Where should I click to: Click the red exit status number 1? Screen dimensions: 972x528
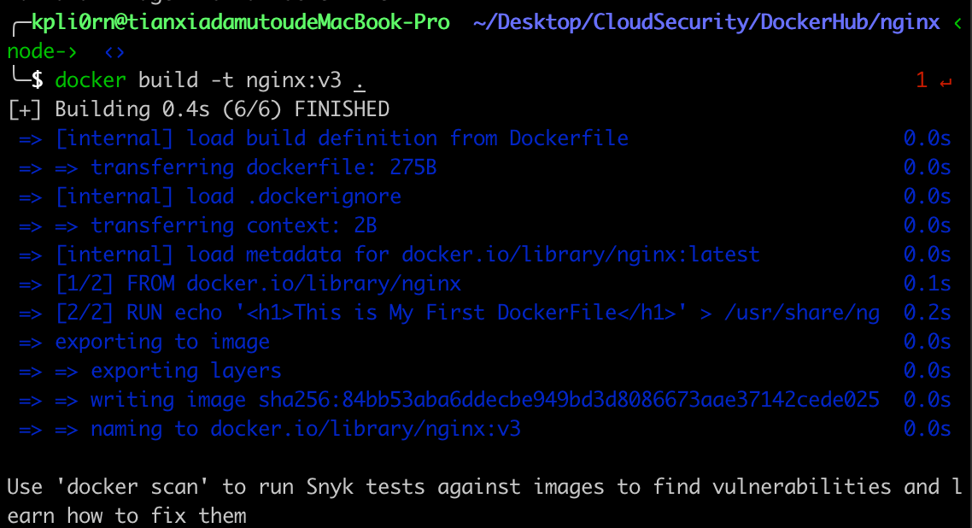click(x=922, y=81)
